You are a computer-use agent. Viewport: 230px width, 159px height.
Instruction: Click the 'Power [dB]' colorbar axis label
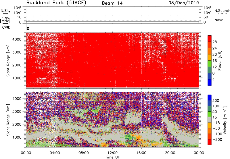coord(219,61)
